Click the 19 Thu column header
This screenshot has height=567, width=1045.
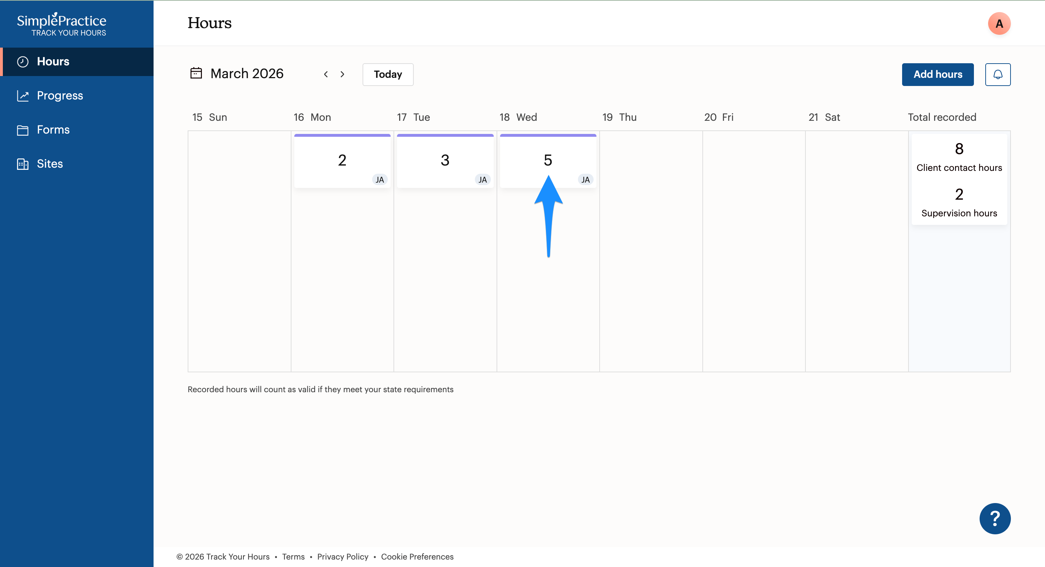[x=620, y=117]
